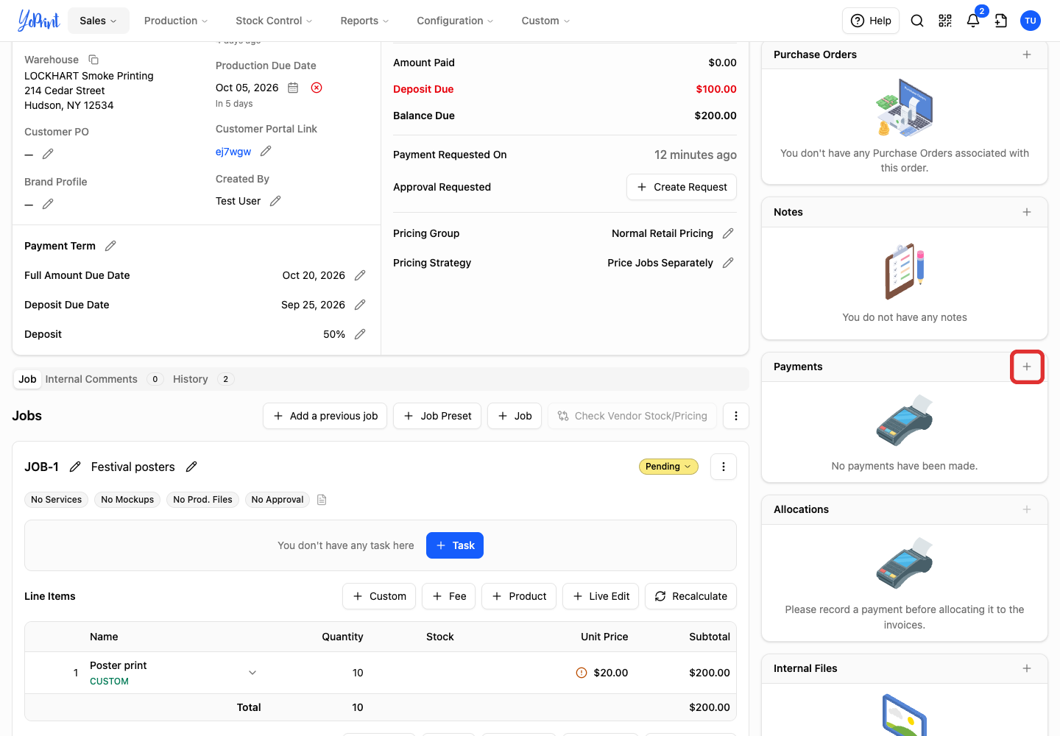Open the job notes document icon
This screenshot has width=1060, height=736.
322,500
